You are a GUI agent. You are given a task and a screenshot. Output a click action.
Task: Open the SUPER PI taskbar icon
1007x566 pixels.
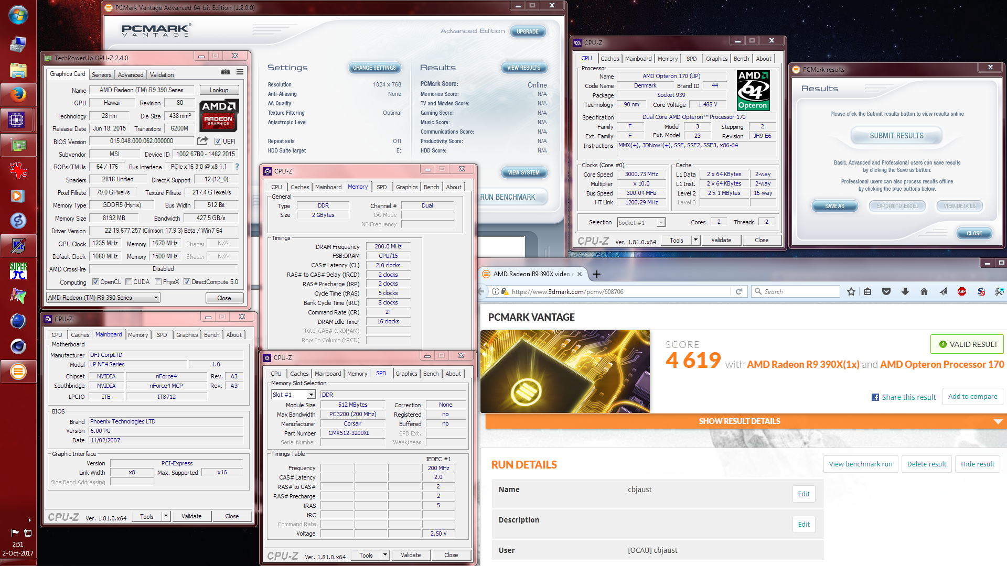point(18,270)
